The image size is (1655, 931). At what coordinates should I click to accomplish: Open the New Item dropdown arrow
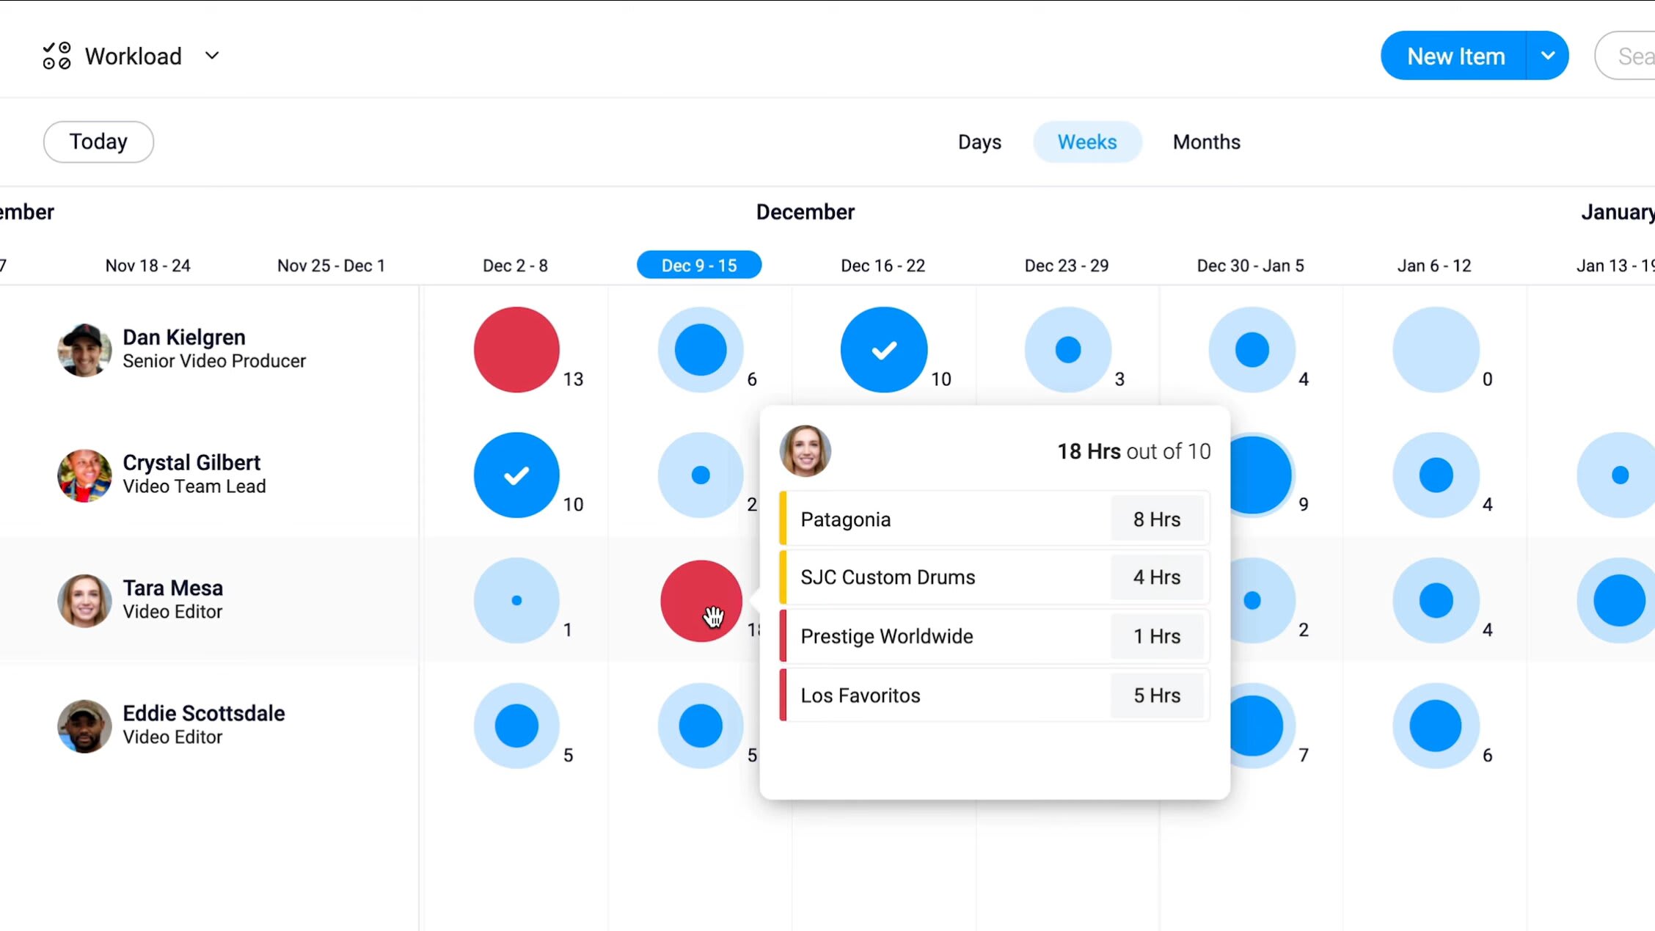[1549, 55]
